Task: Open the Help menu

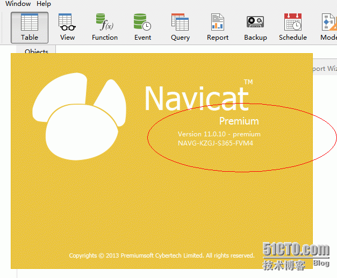Action: [44, 4]
